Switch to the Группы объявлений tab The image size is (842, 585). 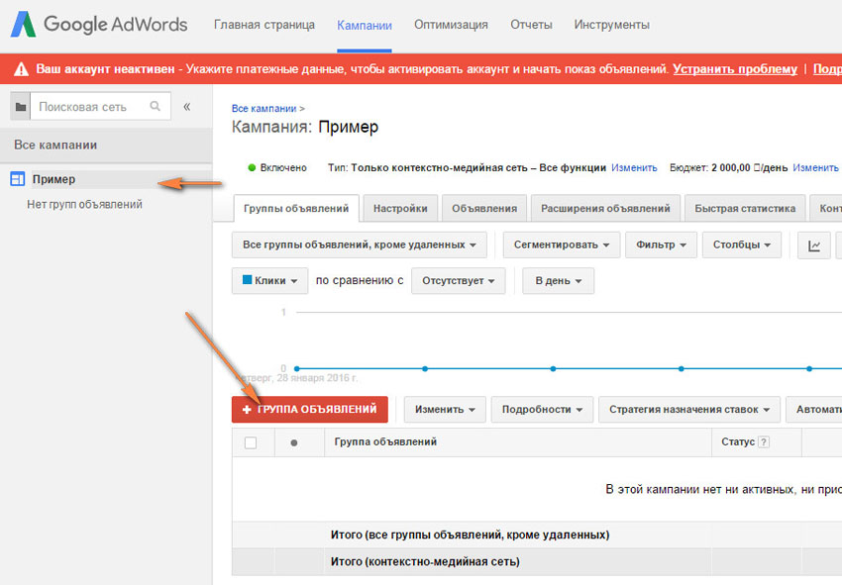tap(296, 208)
